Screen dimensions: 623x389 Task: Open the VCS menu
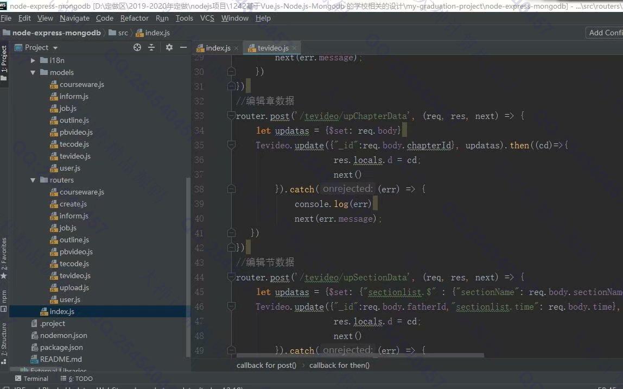pos(207,18)
